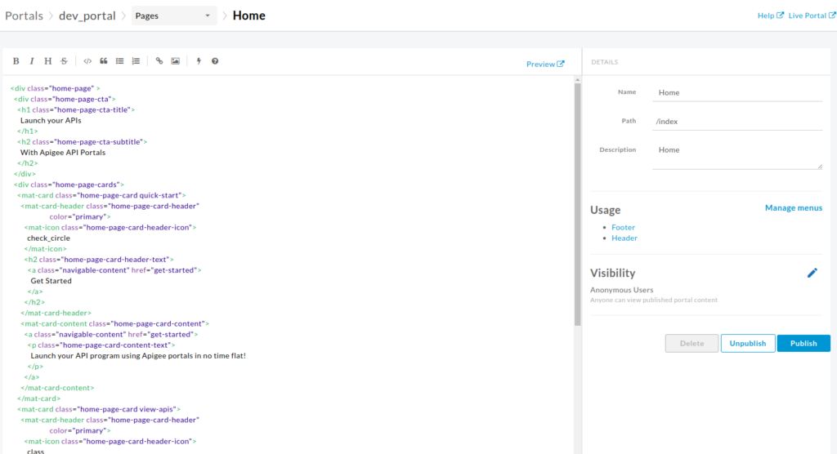Toggle bold formatting in editor toolbar
Image resolution: width=837 pixels, height=454 pixels.
(x=16, y=61)
